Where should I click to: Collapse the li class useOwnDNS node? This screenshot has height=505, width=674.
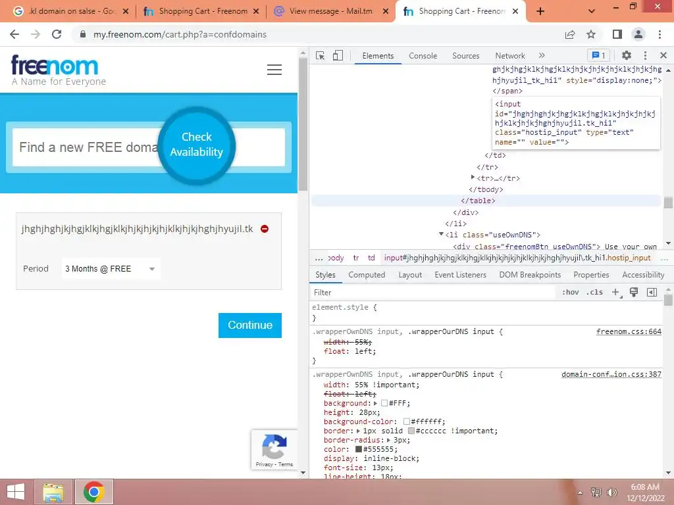click(441, 234)
